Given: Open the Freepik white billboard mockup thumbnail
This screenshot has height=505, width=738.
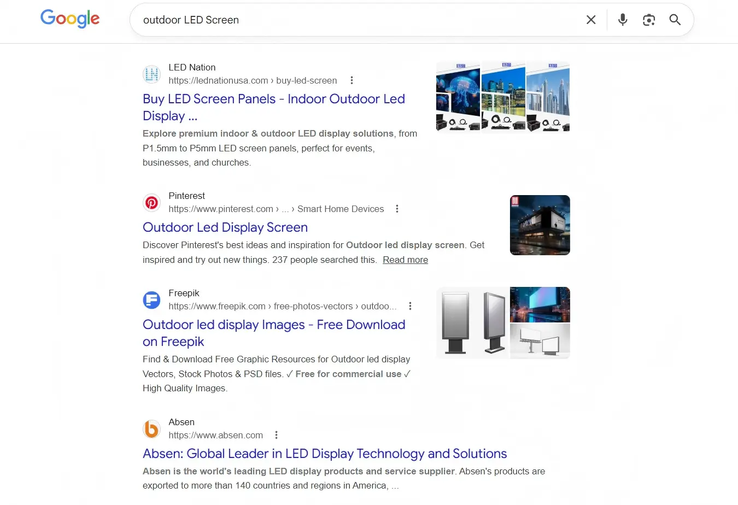Looking at the screenshot, I should [540, 342].
